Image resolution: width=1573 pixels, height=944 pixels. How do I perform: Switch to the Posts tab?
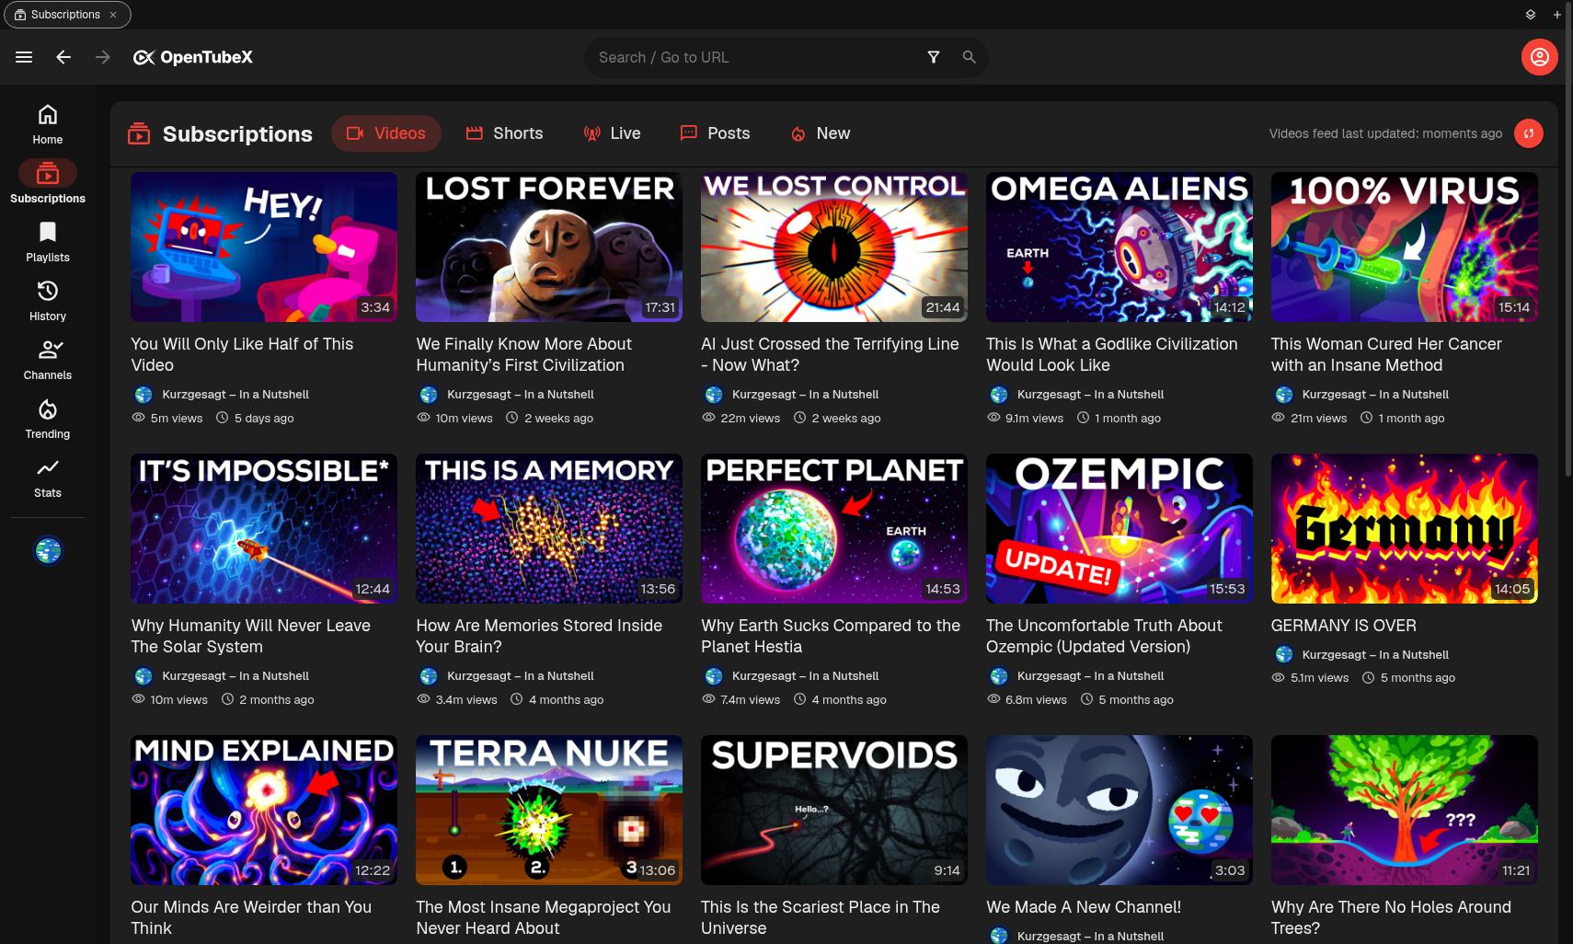pyautogui.click(x=715, y=133)
